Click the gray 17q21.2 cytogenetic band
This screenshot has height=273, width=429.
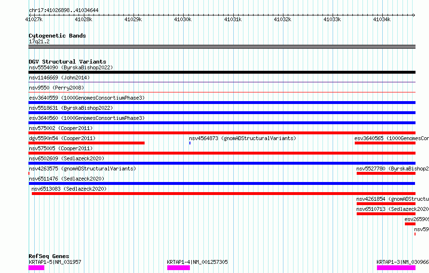(222, 47)
